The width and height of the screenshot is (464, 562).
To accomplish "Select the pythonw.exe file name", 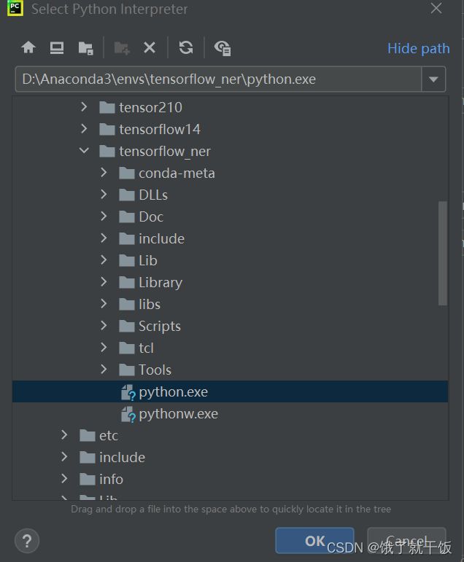I will 178,414.
